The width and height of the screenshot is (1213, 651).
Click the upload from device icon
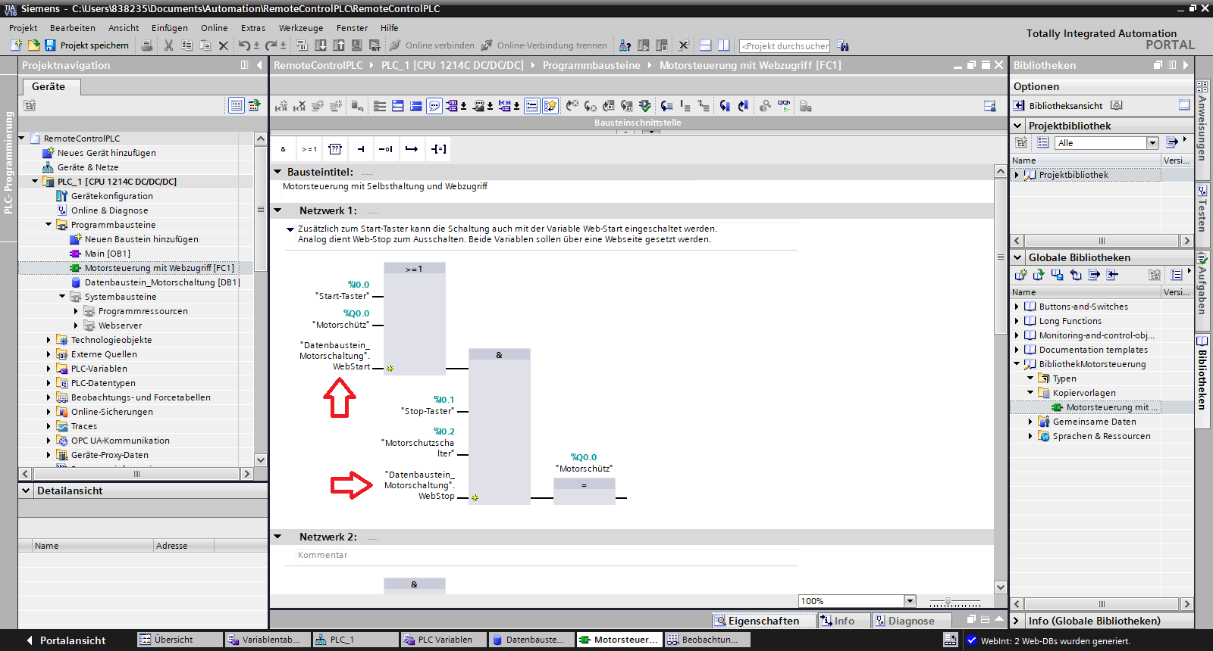coord(338,45)
